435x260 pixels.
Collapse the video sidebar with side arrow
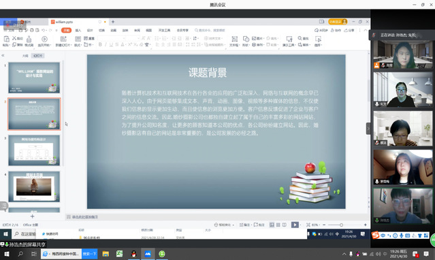point(368,129)
